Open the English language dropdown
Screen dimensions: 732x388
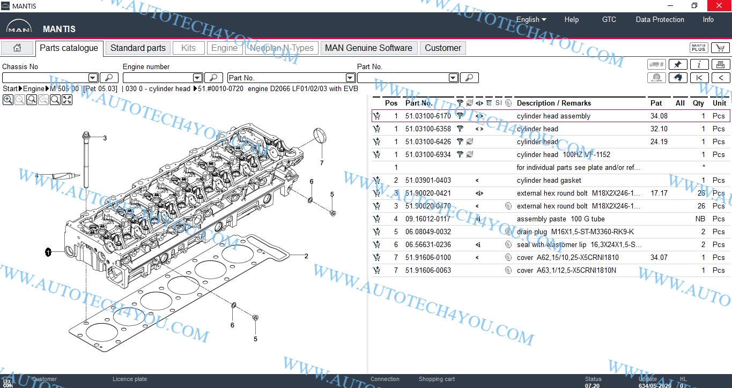(531, 20)
